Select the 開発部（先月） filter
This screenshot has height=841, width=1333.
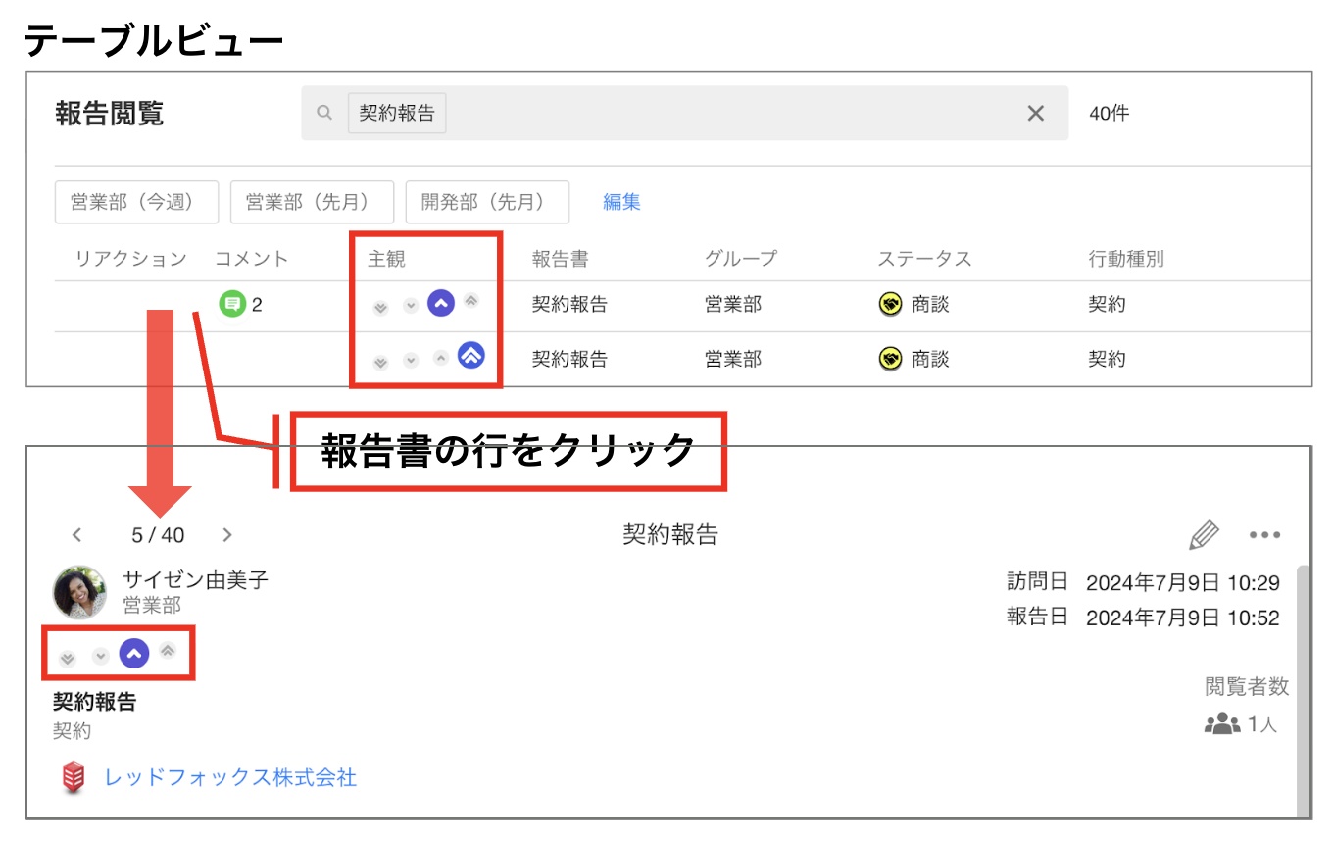[x=487, y=202]
